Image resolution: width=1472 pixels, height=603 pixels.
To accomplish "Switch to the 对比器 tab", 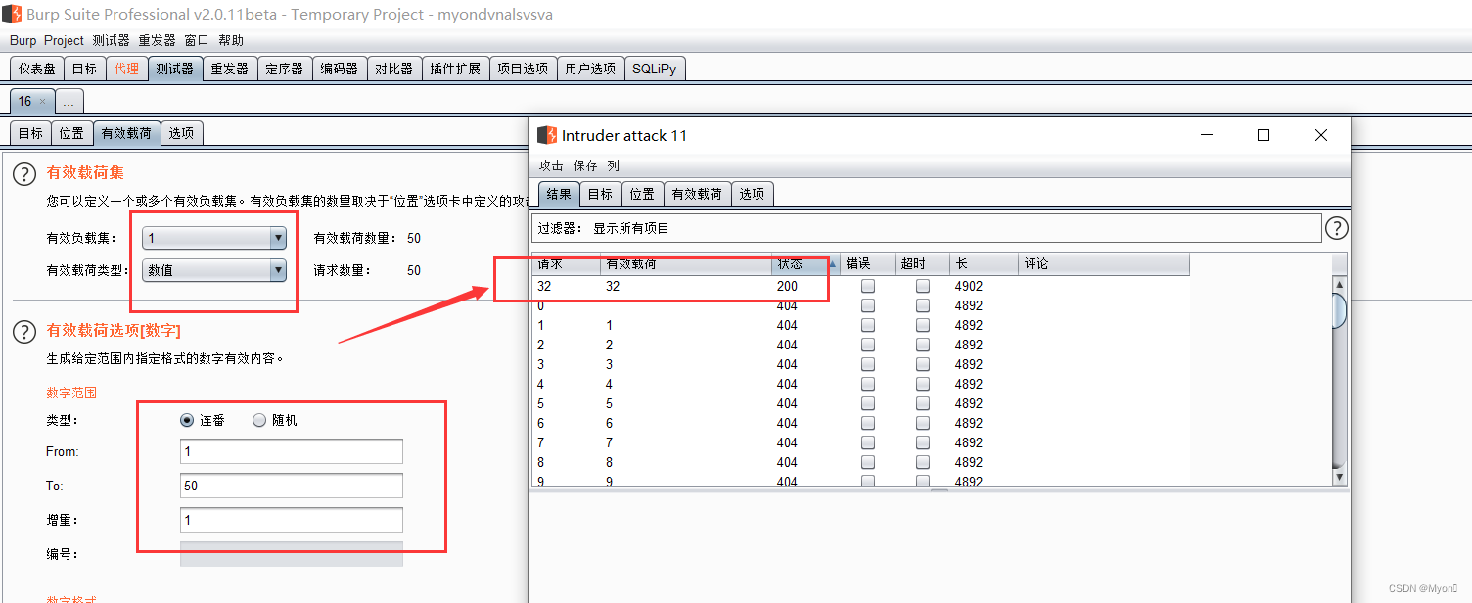I will pyautogui.click(x=394, y=69).
